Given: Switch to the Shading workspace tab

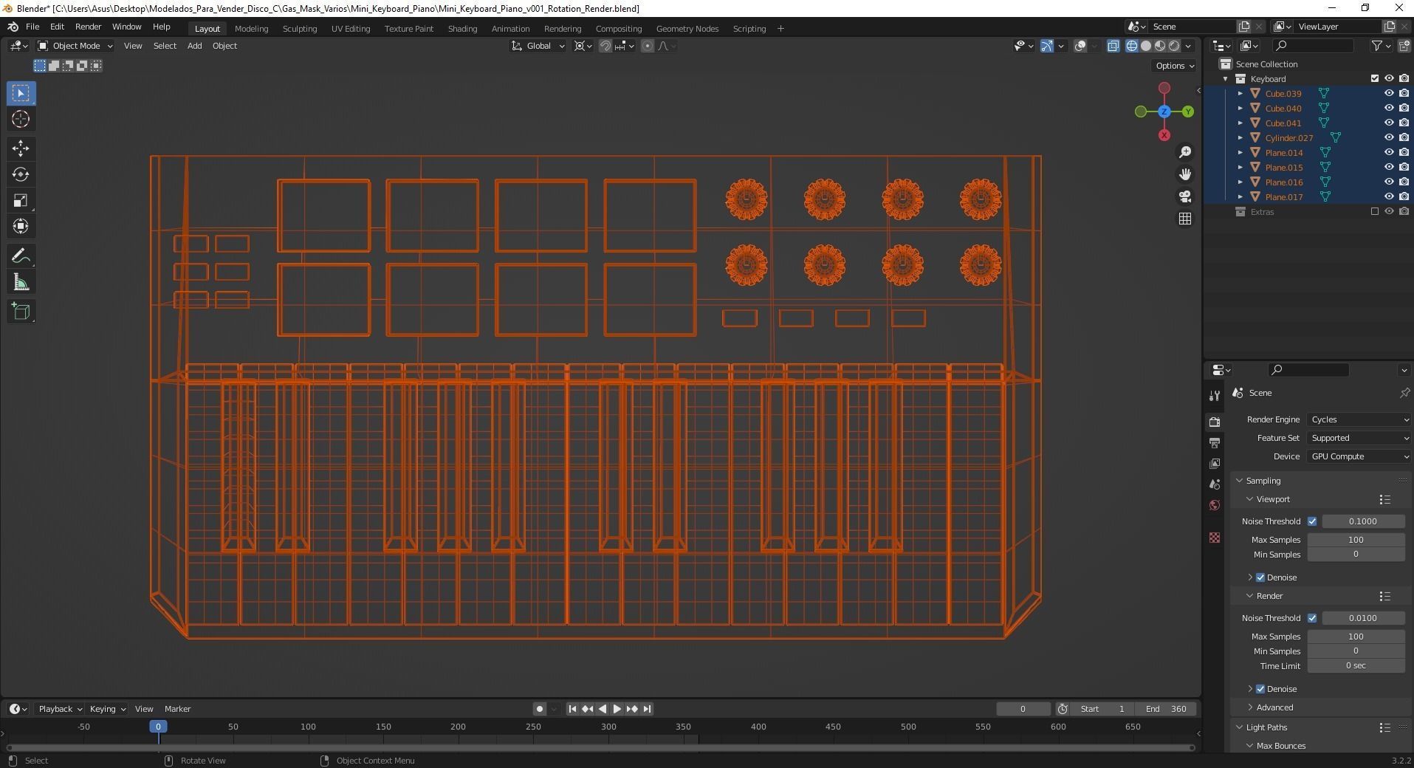Looking at the screenshot, I should coord(462,29).
